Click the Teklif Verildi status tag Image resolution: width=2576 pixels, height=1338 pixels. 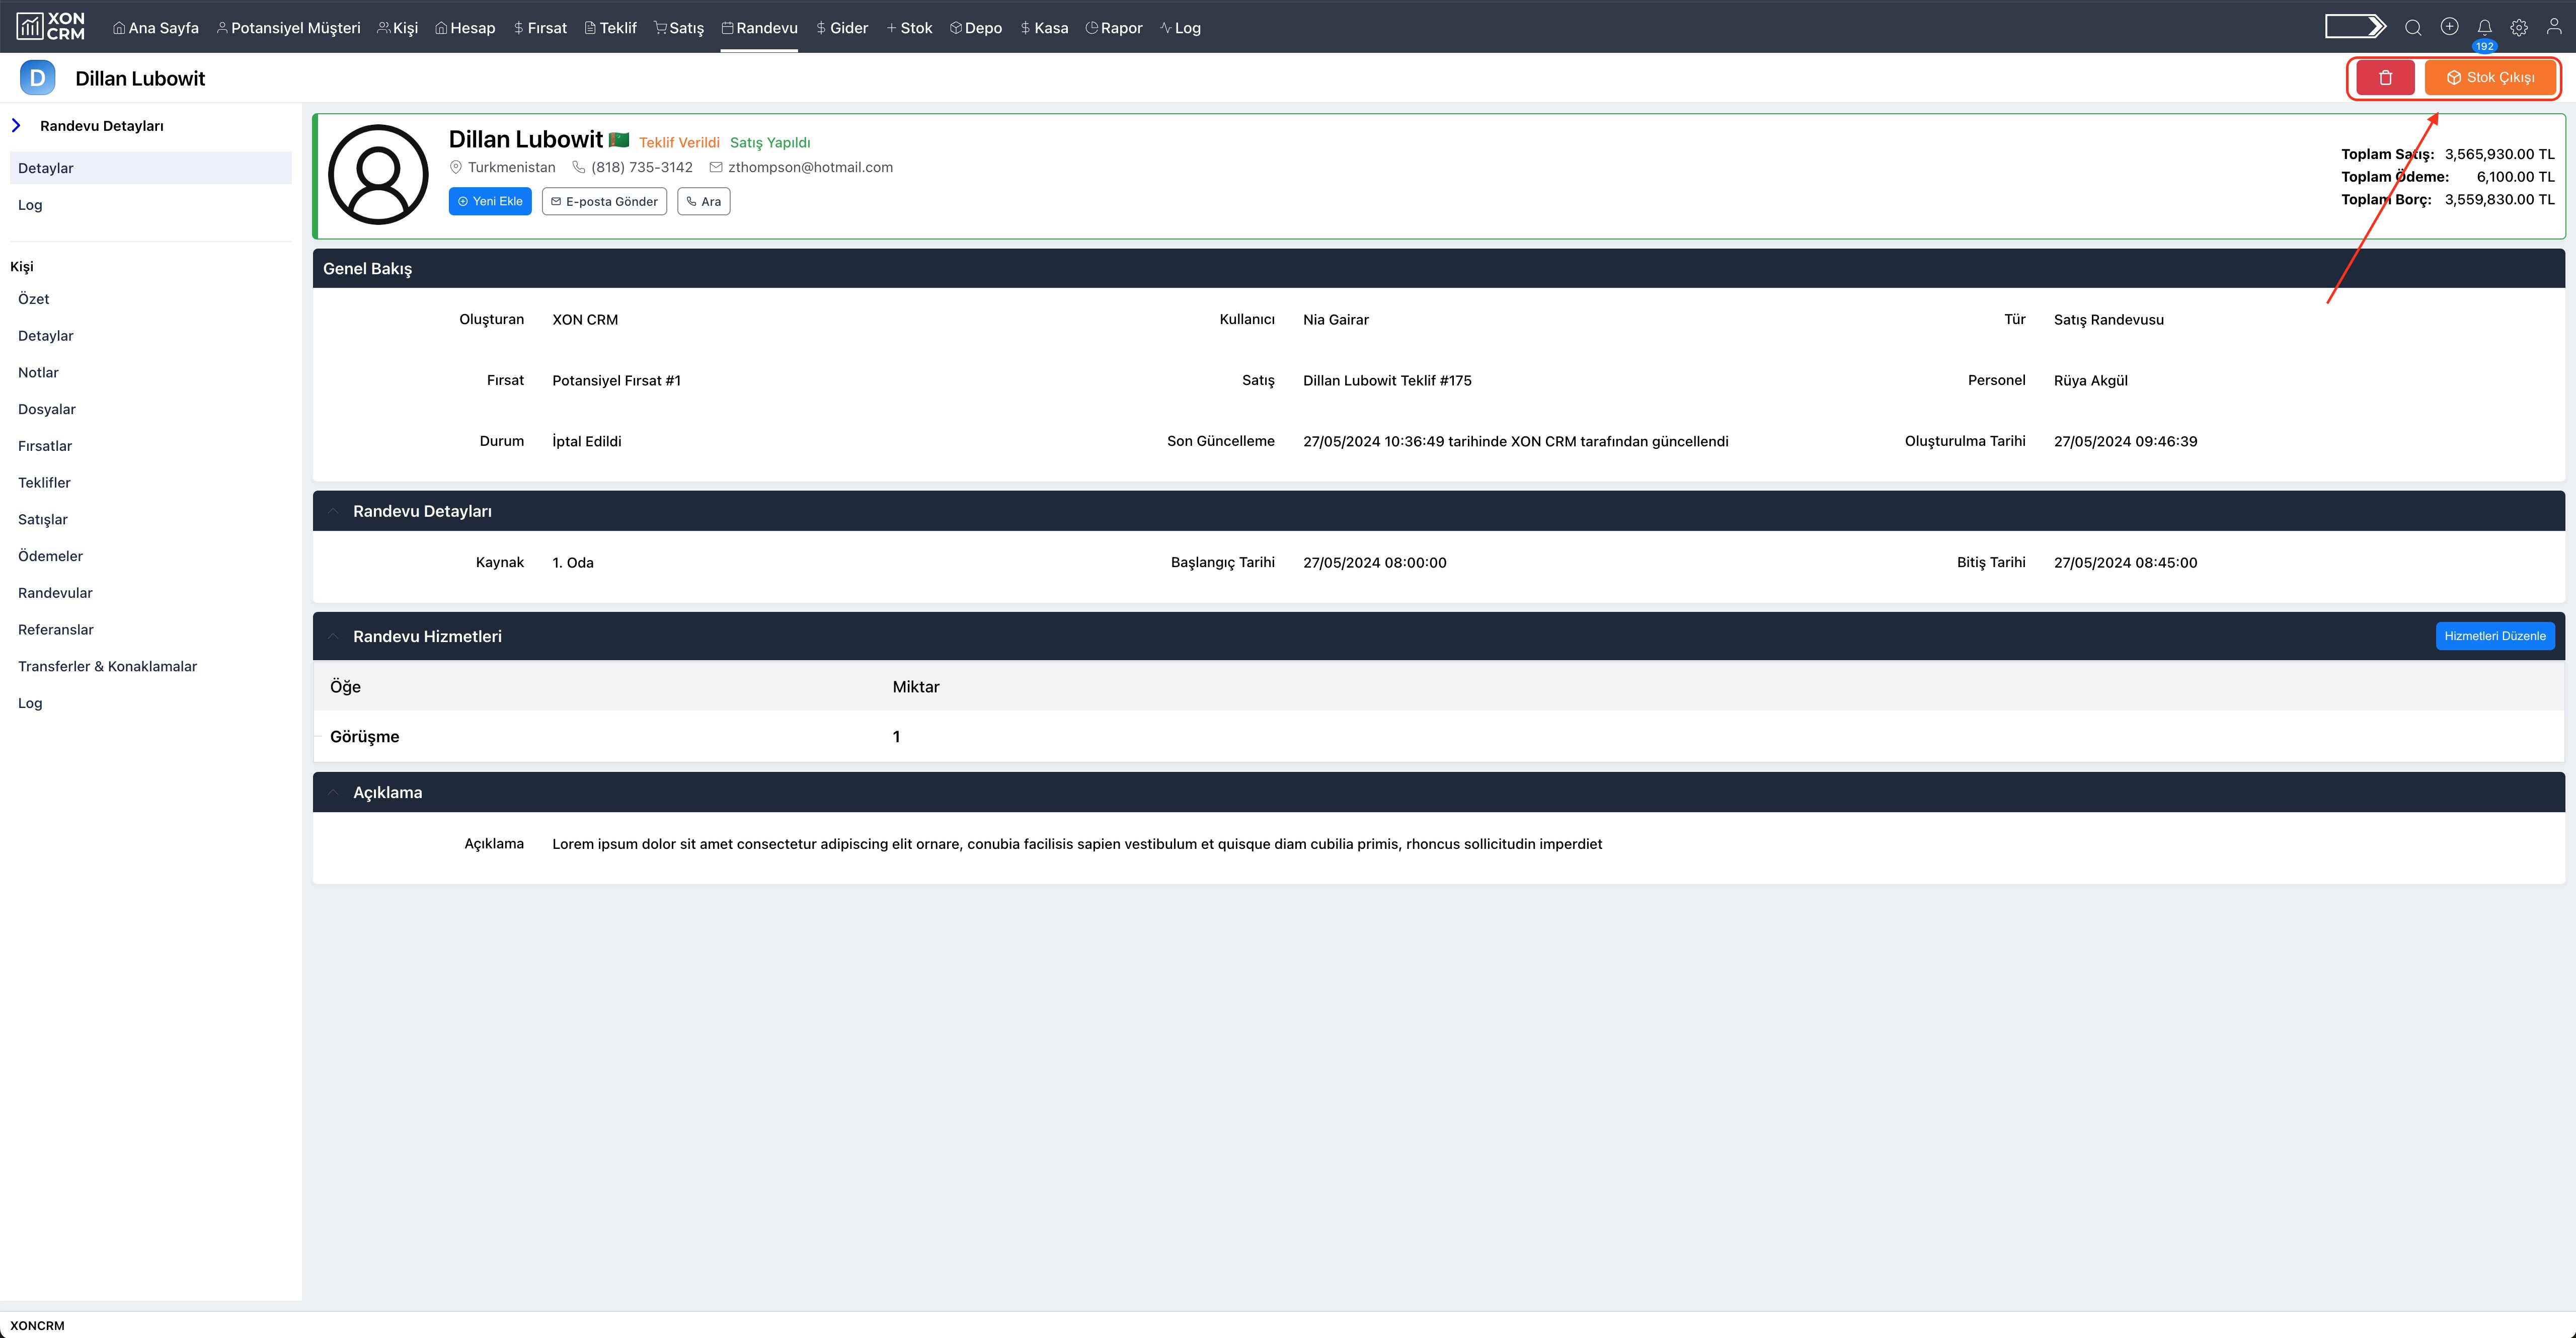click(679, 142)
